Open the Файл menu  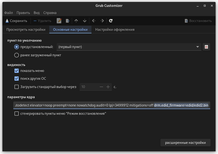(x=8, y=13)
